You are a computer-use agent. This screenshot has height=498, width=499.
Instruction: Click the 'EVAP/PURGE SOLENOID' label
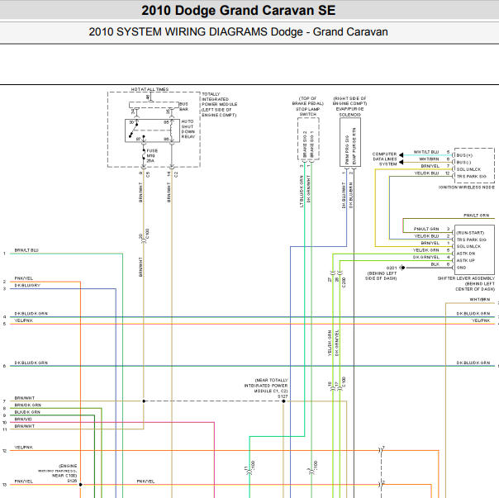point(349,111)
